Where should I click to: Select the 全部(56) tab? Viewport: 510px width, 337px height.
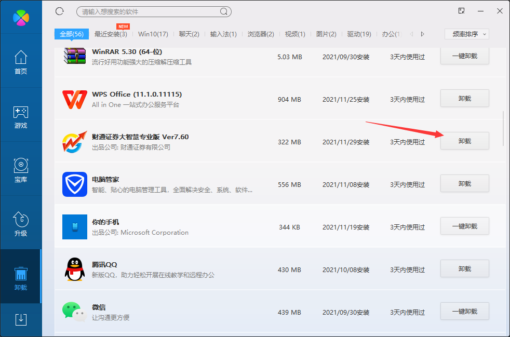[x=72, y=34]
